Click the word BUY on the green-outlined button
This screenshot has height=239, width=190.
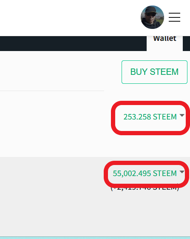click(x=139, y=72)
